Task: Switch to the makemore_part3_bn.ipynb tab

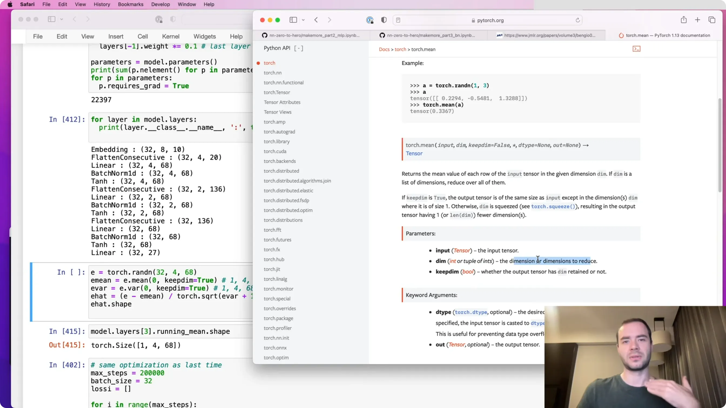Action: coord(428,35)
